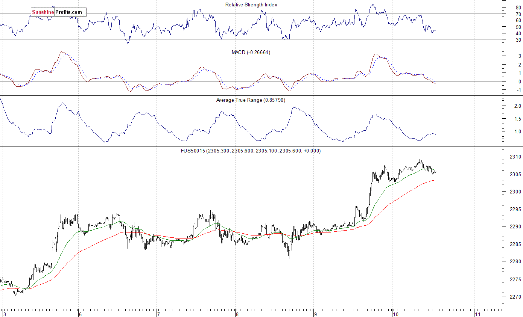Click the RSI axis value 70
This screenshot has width=523, height=317.
click(518, 14)
